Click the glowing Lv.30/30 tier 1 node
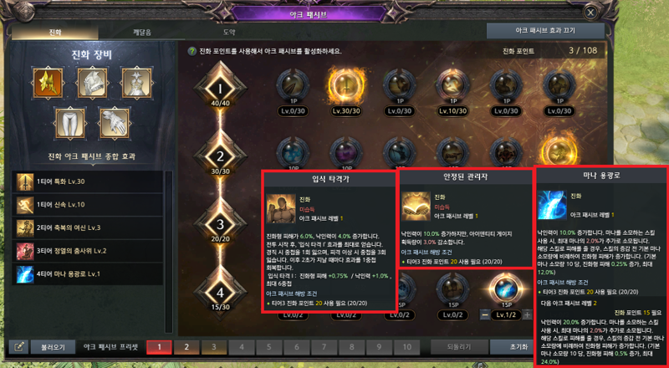The image size is (669, 368). coord(346,86)
